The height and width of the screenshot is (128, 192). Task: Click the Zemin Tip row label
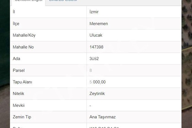coord(22,117)
